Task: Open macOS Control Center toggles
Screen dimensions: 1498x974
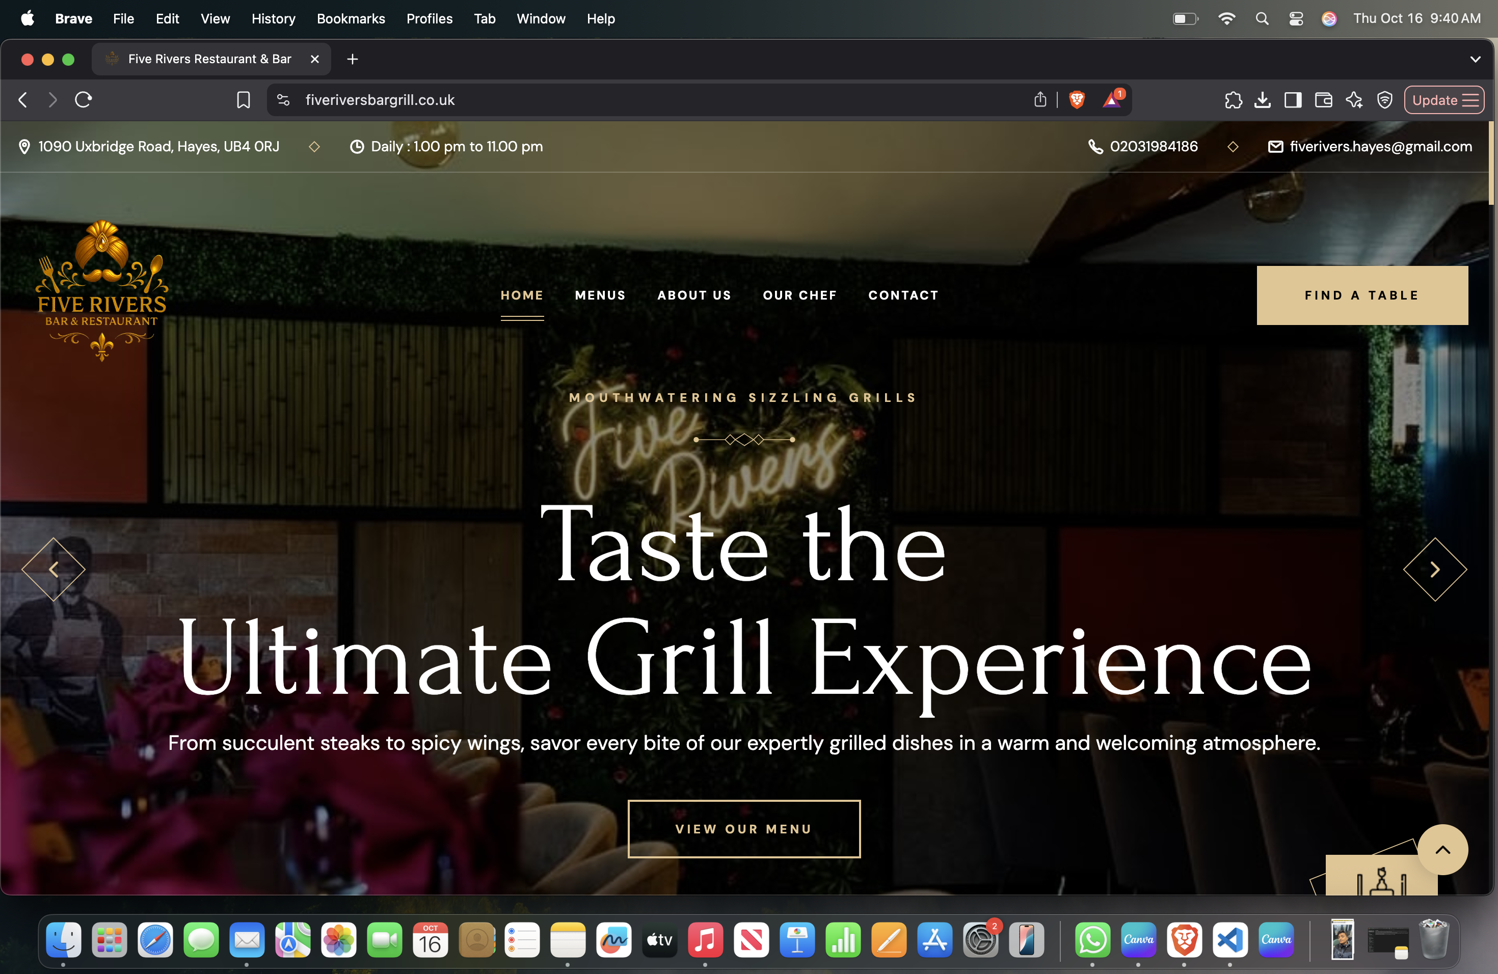Action: click(1295, 19)
